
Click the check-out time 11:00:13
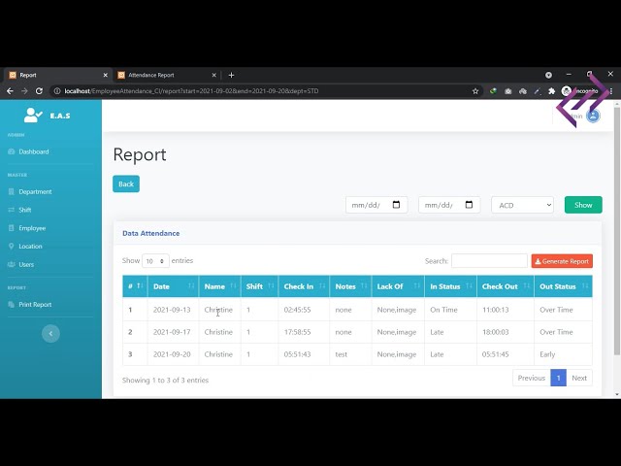[x=496, y=310]
